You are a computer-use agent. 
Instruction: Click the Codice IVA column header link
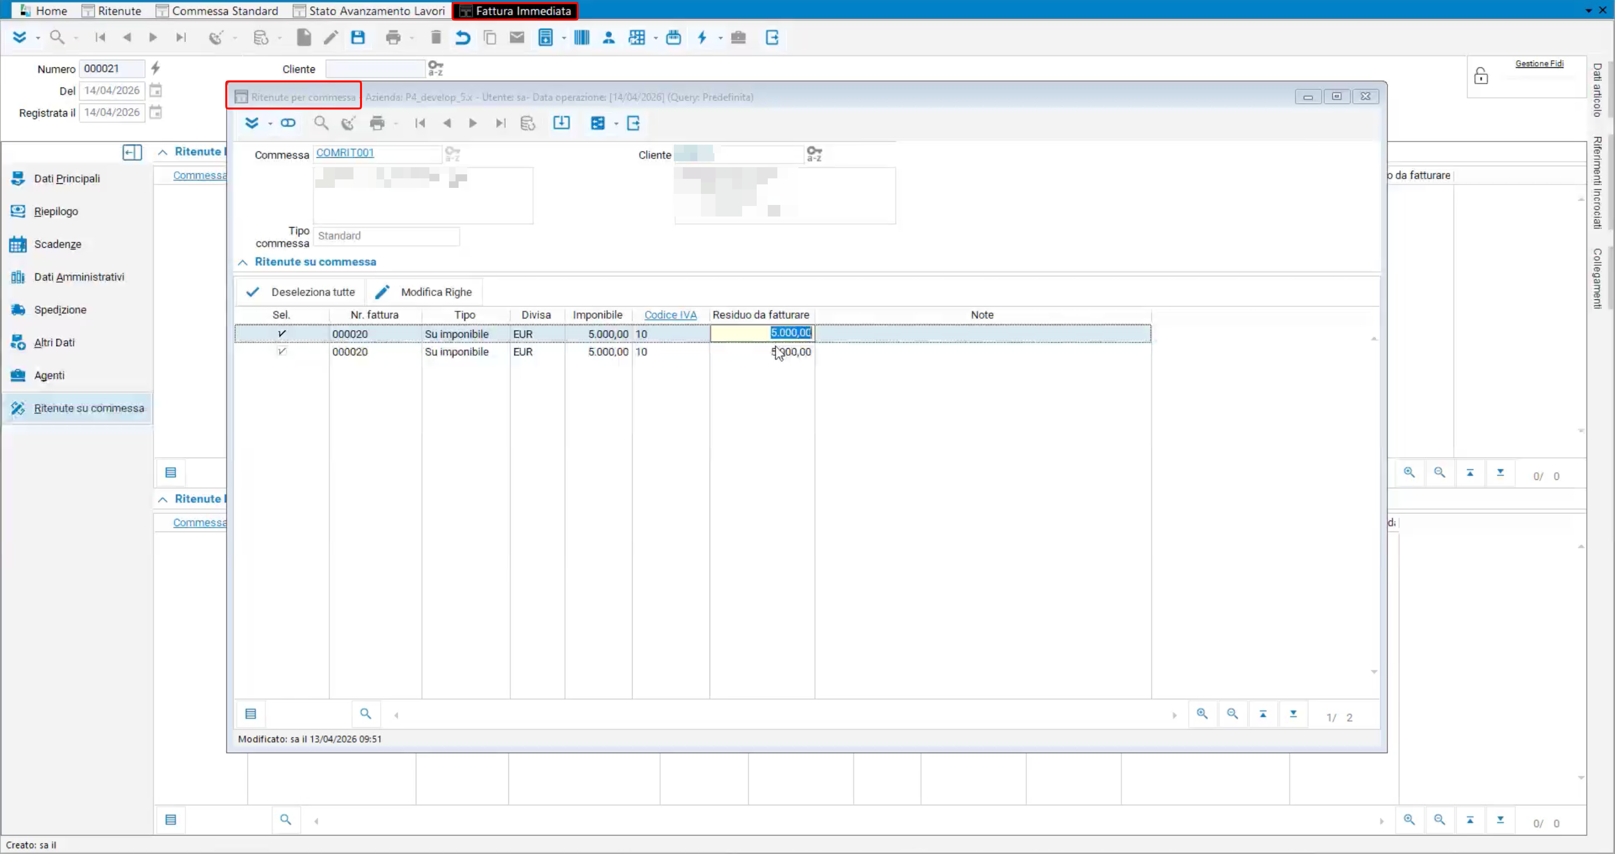coord(670,315)
